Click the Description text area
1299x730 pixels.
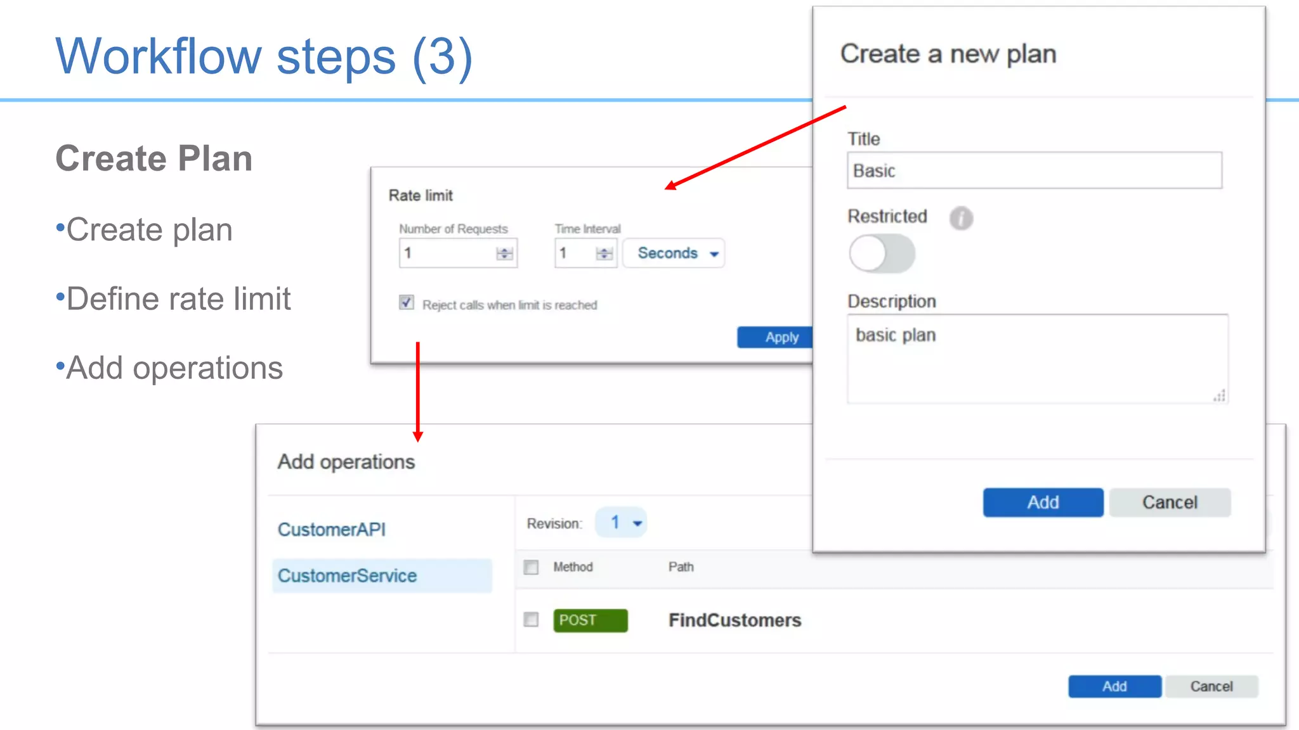pyautogui.click(x=1038, y=359)
